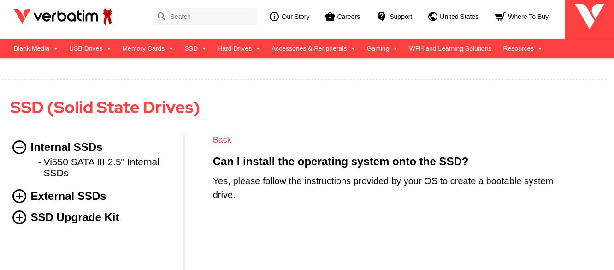Open Where To Buy link
The width and height of the screenshot is (614, 270).
528,17
